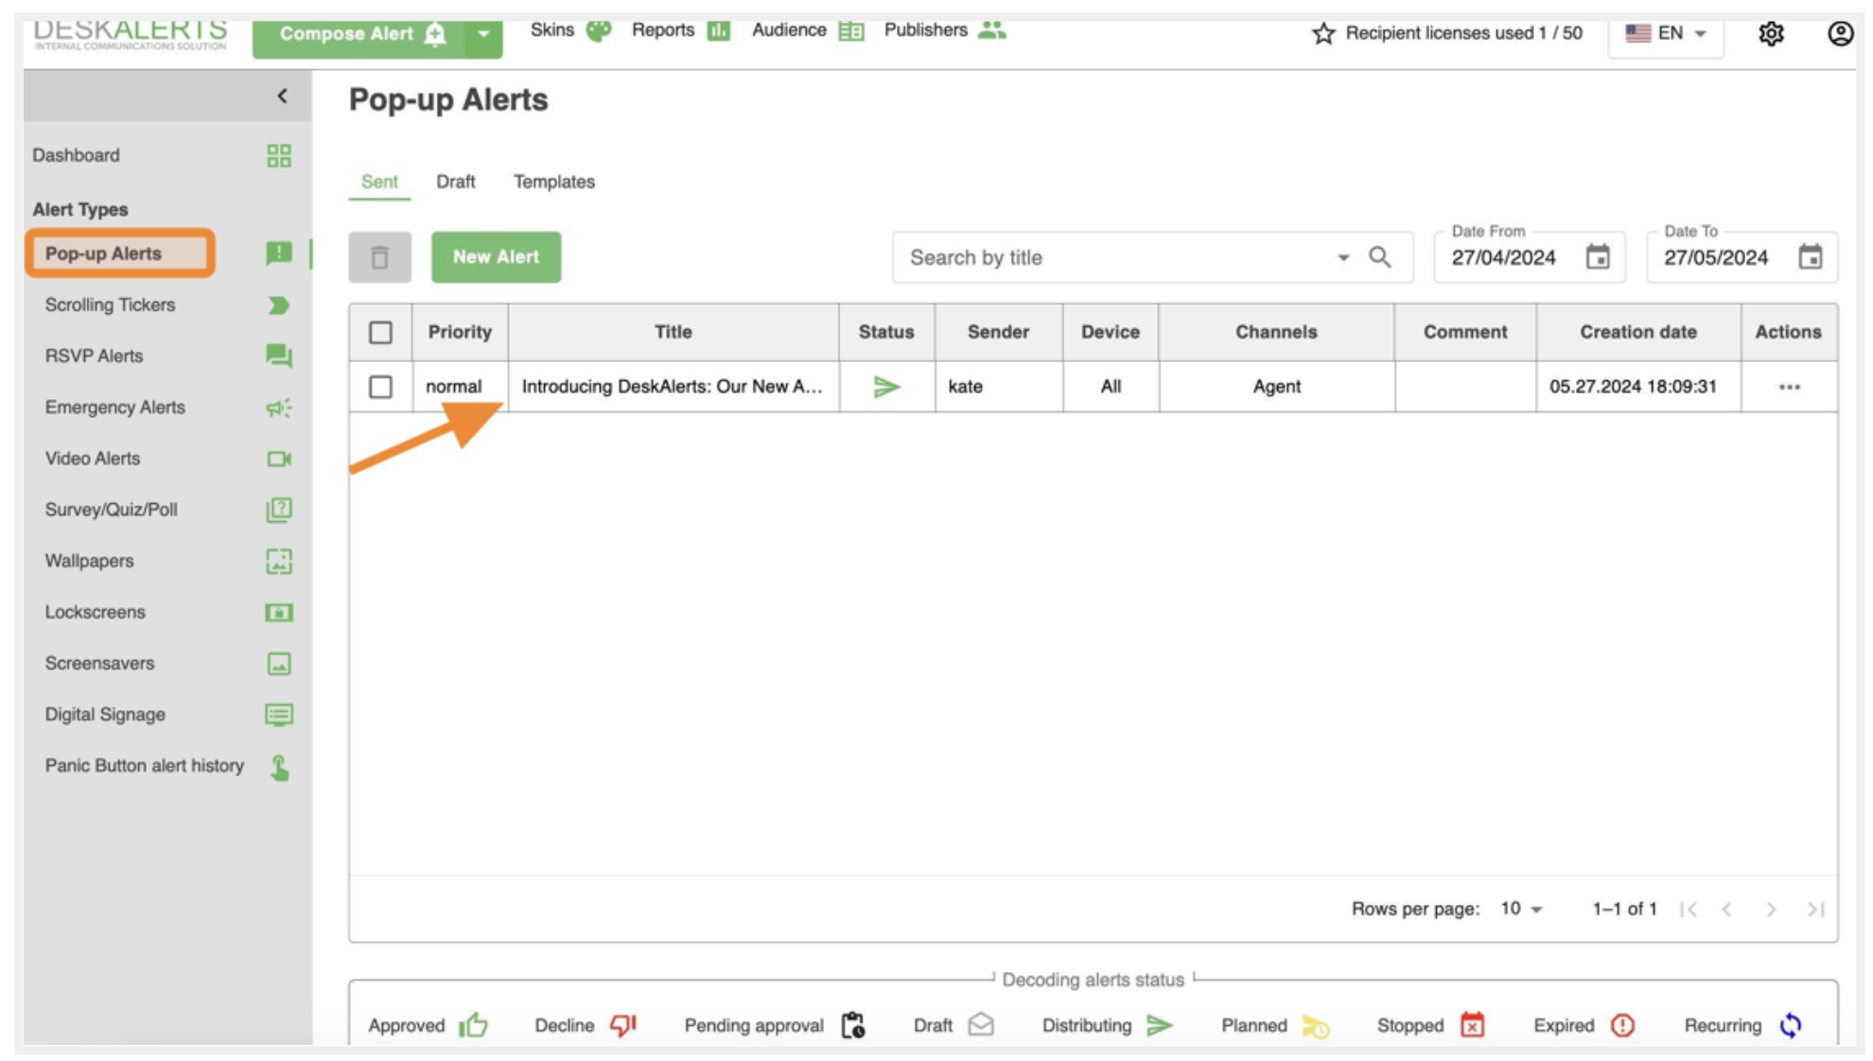Open the three-dot Actions menu for the alert

(1789, 387)
